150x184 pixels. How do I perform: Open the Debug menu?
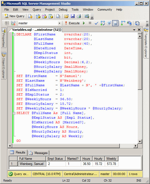tap(63, 10)
